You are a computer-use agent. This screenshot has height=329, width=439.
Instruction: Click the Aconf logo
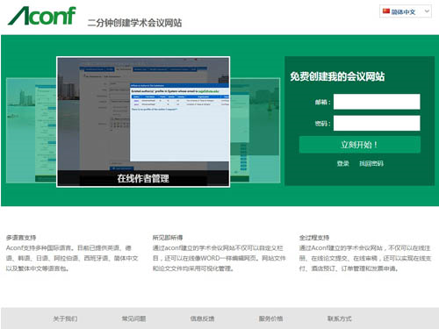click(x=42, y=16)
